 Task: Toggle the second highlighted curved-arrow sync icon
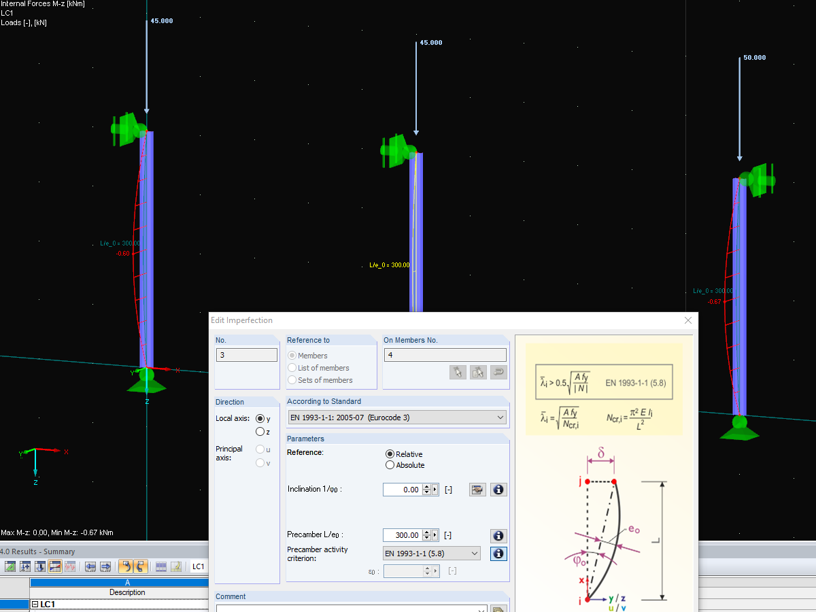[141, 566]
